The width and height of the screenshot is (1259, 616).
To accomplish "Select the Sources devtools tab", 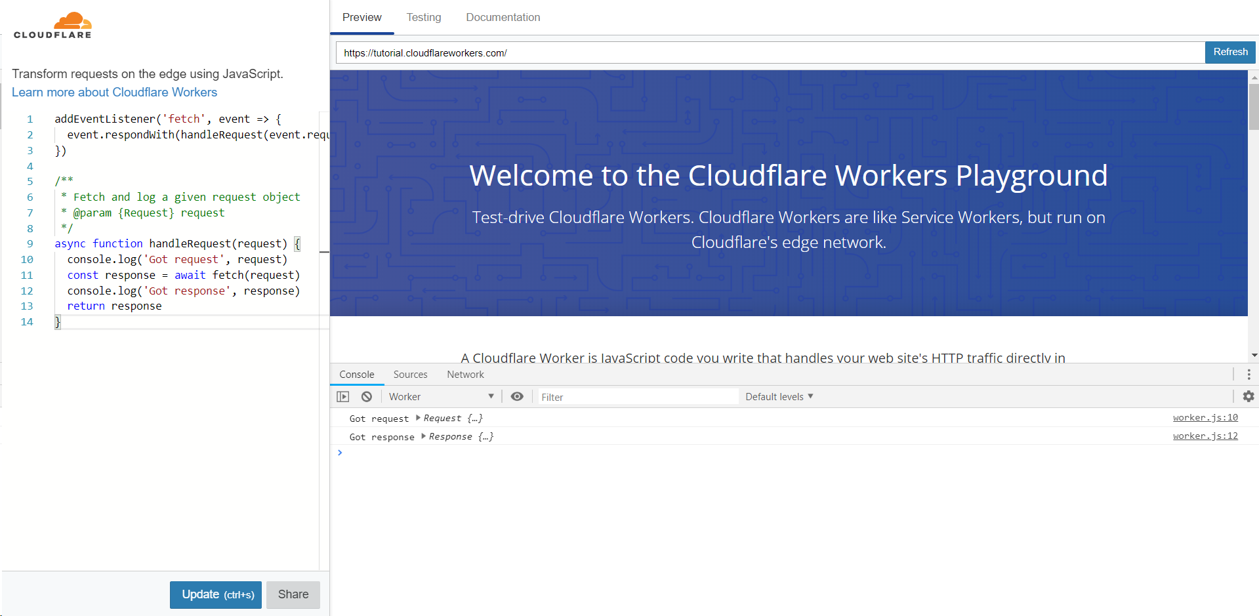I will click(x=411, y=374).
